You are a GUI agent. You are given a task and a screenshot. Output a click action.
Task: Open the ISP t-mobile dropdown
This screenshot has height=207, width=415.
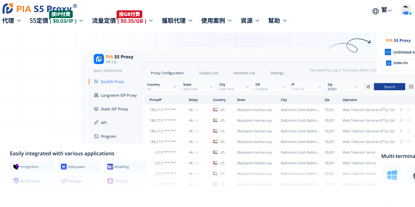point(270,87)
